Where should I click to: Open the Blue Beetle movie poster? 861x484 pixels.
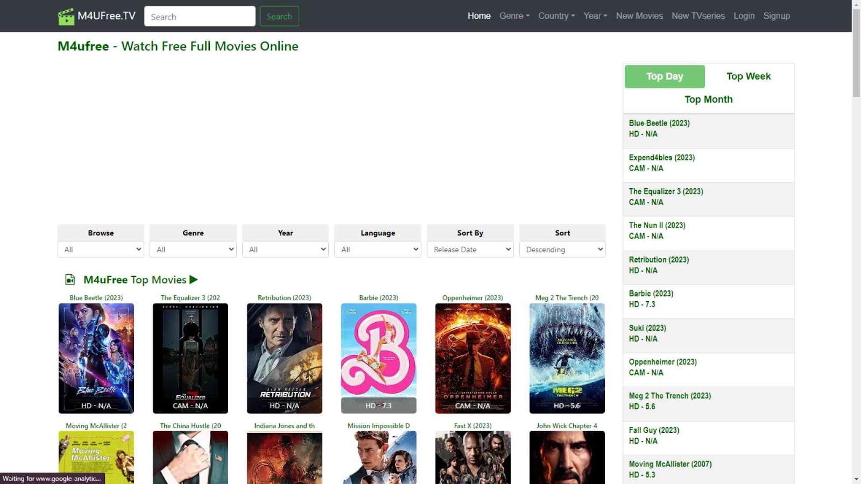click(x=96, y=358)
